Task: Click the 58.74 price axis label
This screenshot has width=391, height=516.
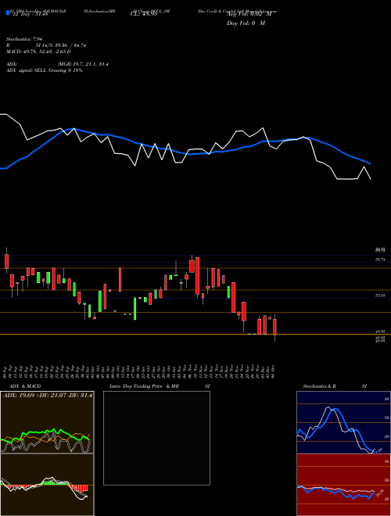Action: pos(380,260)
